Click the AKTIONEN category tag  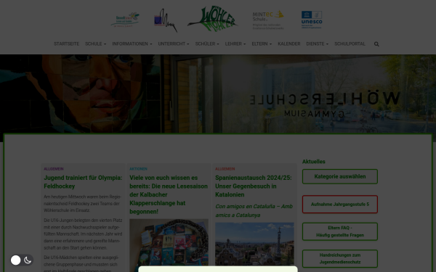pyautogui.click(x=138, y=169)
